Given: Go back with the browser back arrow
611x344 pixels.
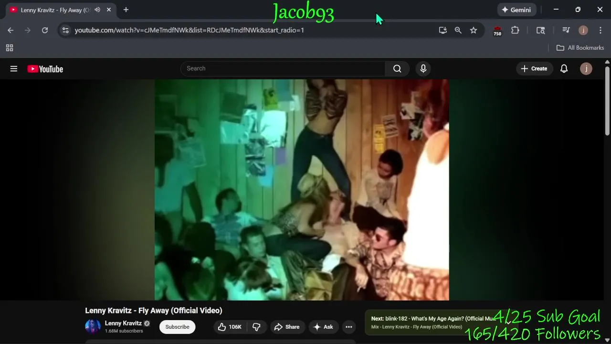Looking at the screenshot, I should tap(11, 30).
